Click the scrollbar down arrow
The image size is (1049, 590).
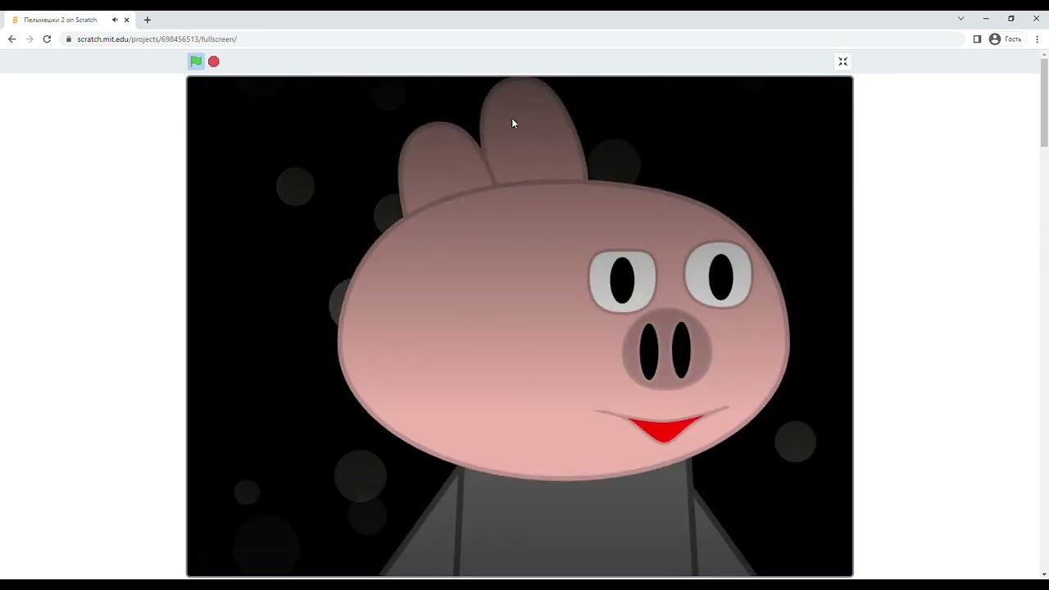pos(1044,574)
